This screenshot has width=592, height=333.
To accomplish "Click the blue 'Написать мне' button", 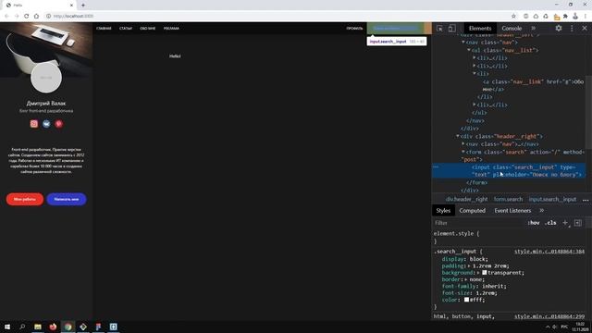I will (x=67, y=199).
